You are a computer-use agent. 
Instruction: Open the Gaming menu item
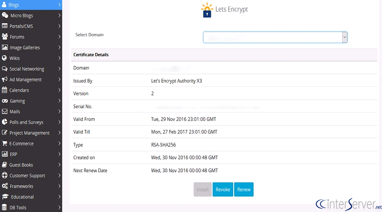(x=31, y=101)
